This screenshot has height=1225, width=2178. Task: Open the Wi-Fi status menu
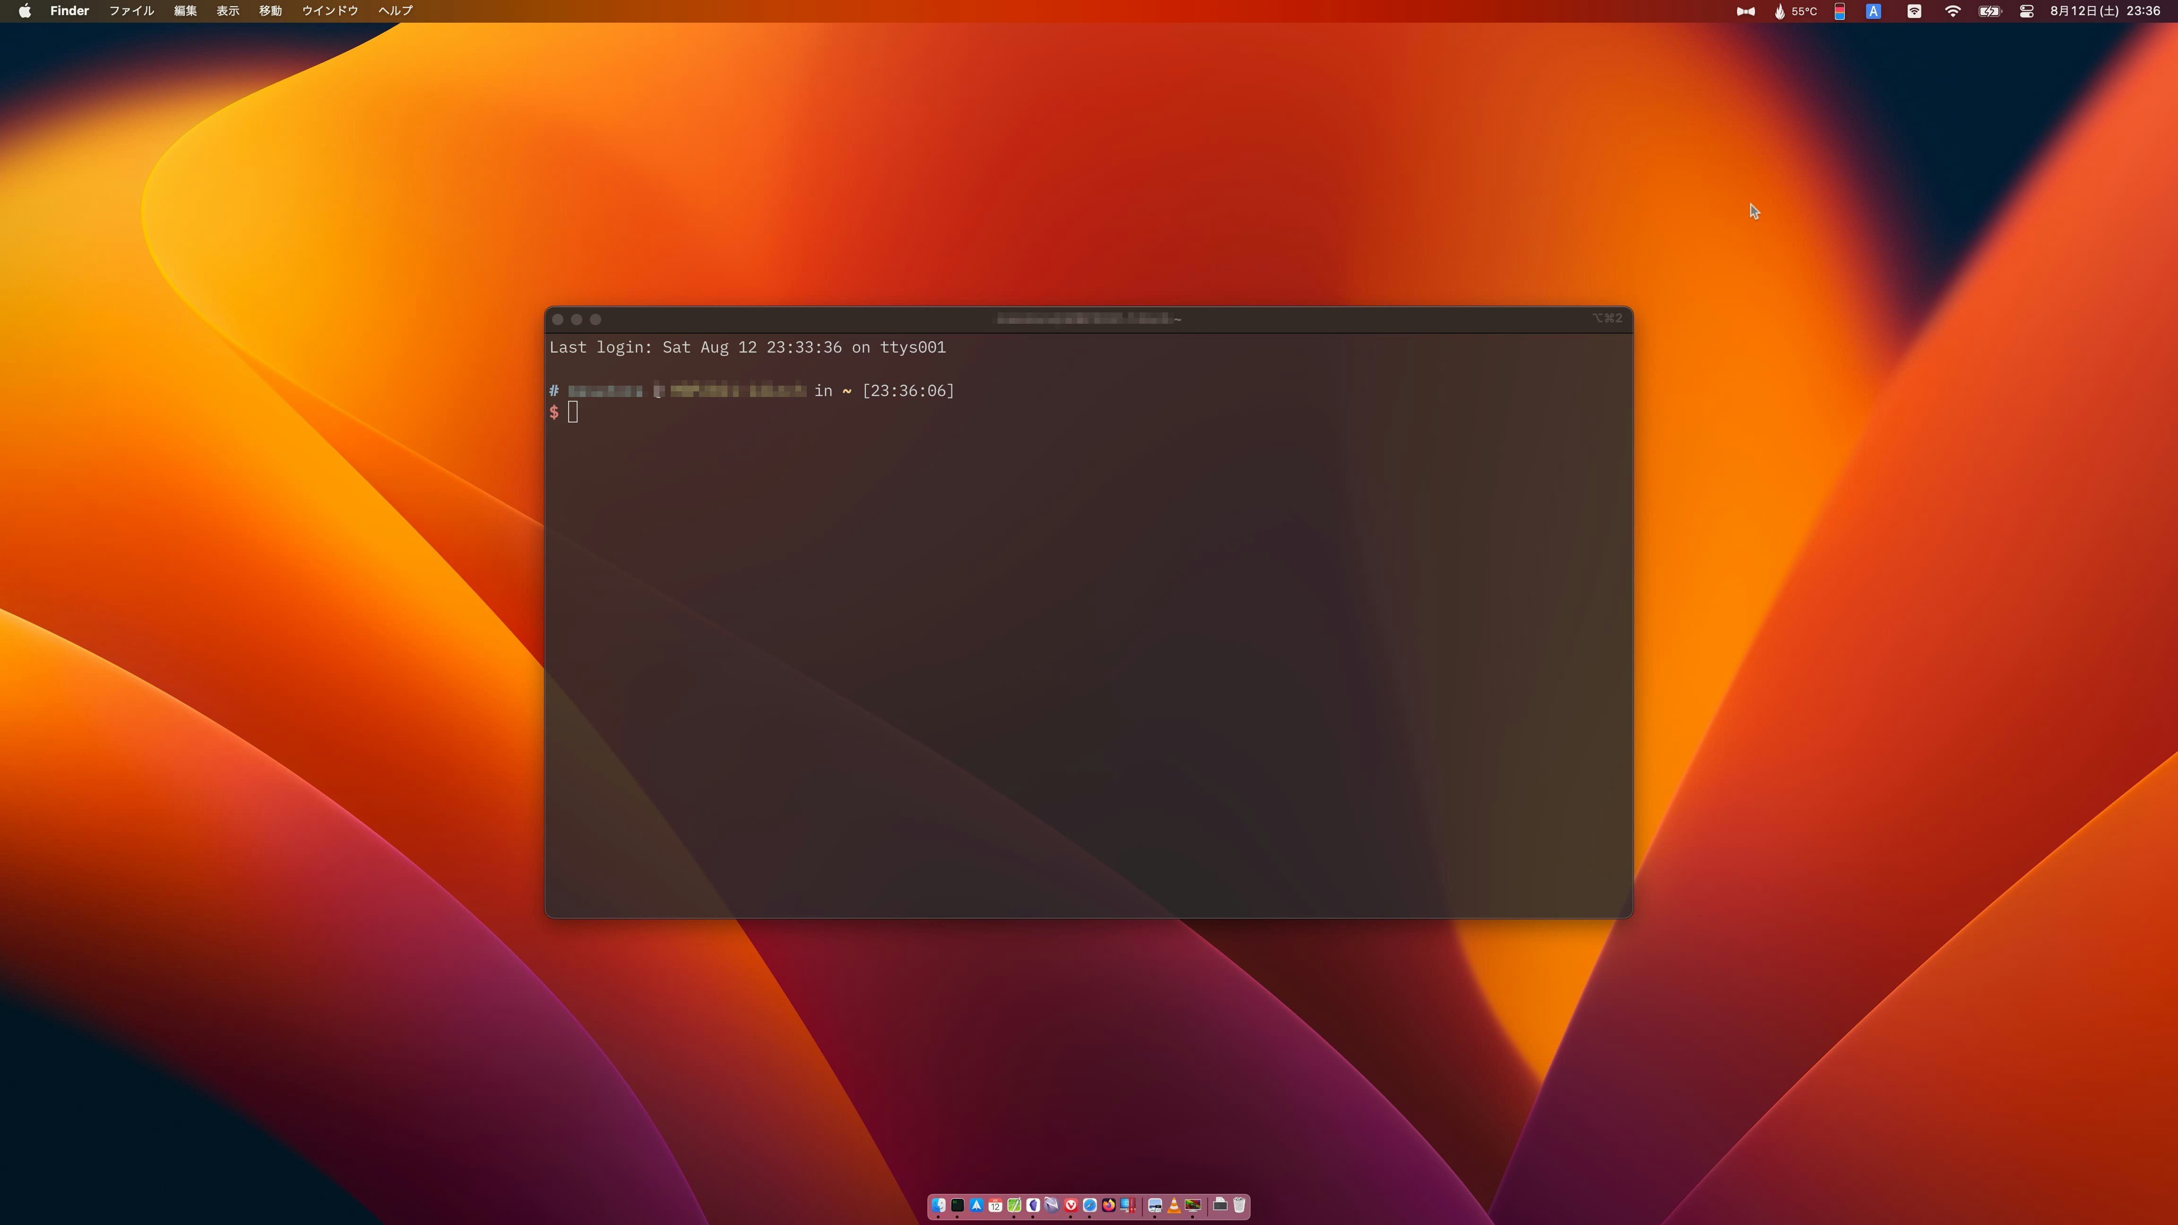(1952, 11)
